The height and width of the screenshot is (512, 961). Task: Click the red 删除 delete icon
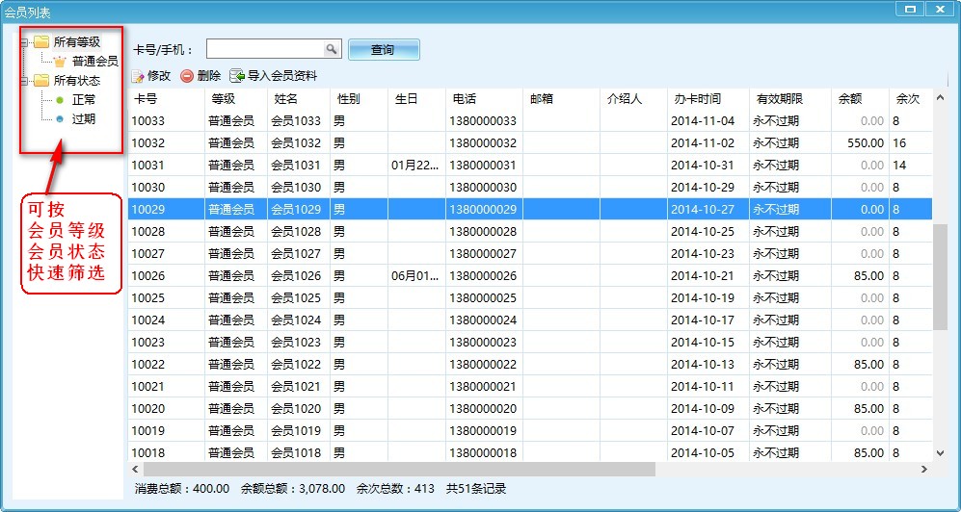tap(187, 76)
